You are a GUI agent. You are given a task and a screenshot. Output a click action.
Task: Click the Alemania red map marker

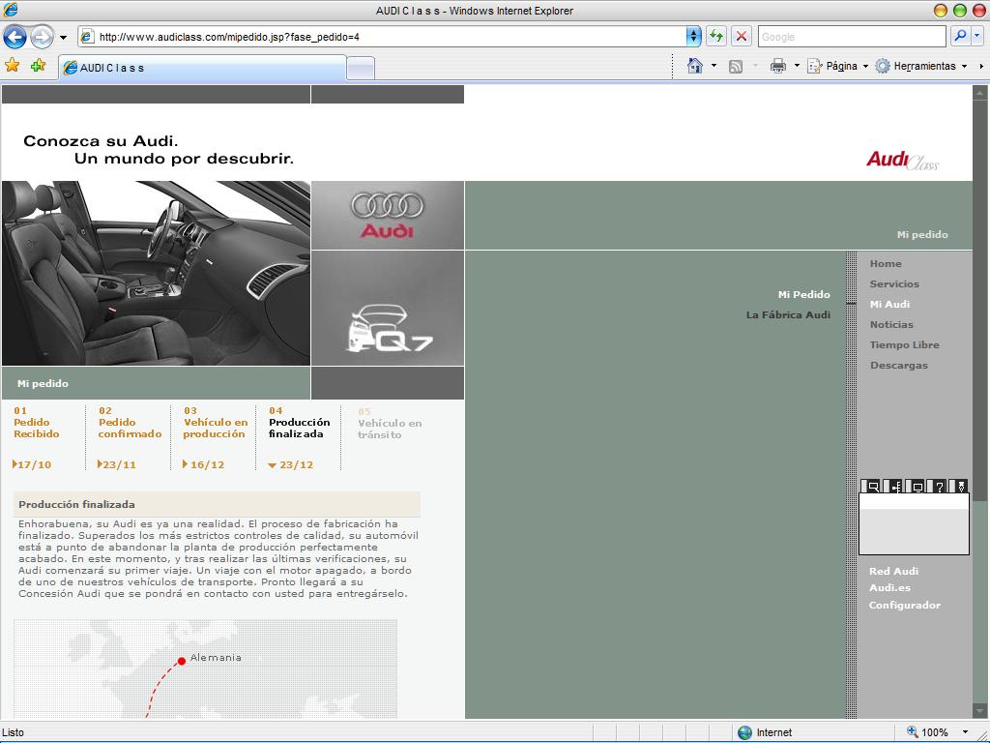tap(181, 661)
